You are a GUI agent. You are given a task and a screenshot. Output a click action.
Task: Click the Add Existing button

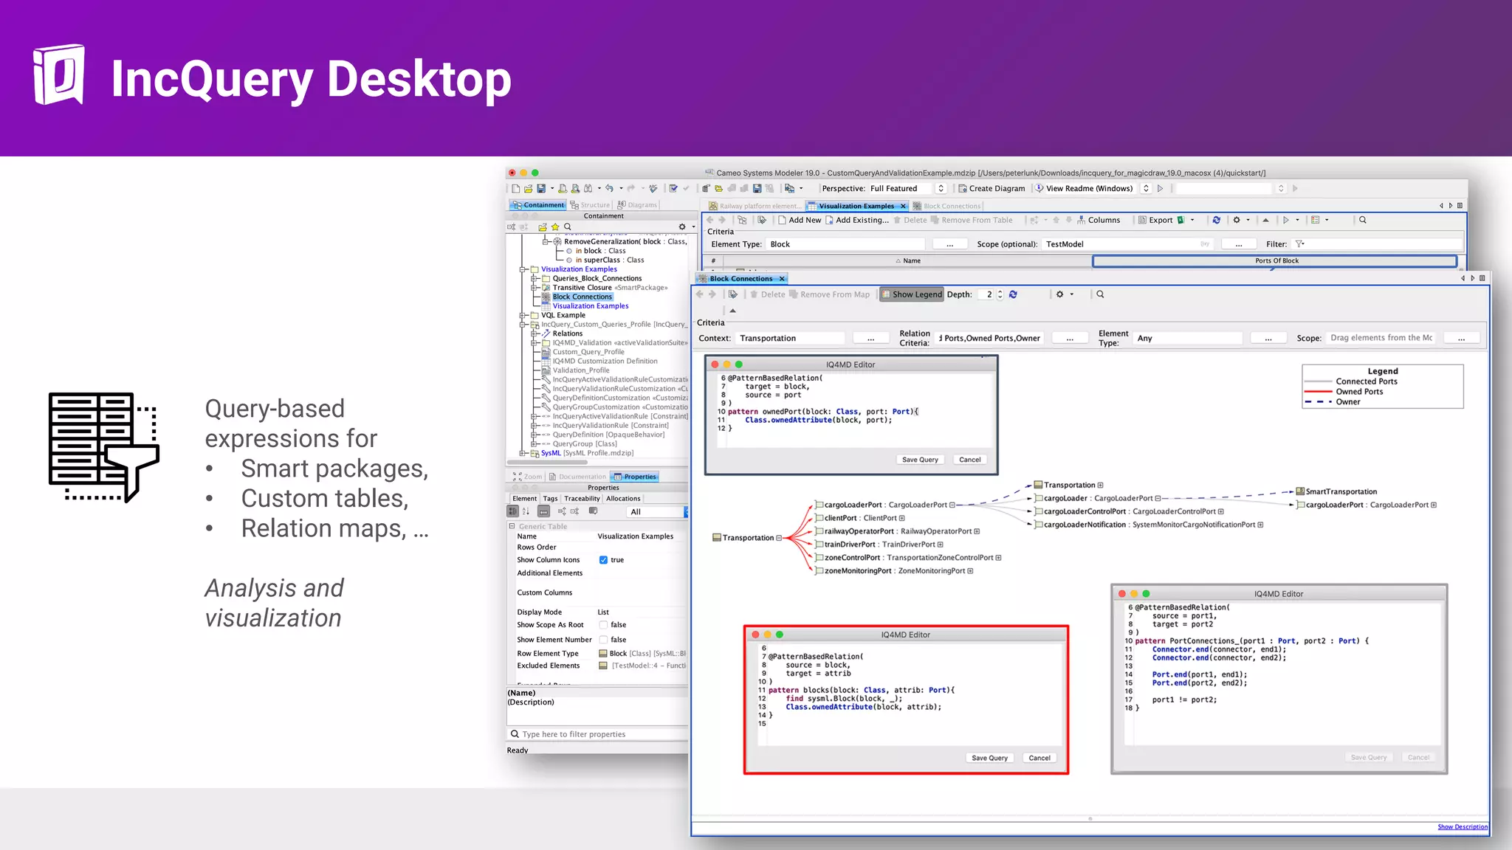pos(856,220)
